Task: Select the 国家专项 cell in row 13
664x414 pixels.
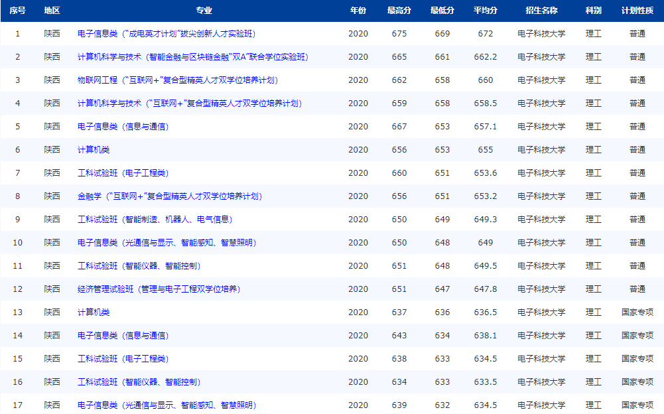Action: (636, 312)
